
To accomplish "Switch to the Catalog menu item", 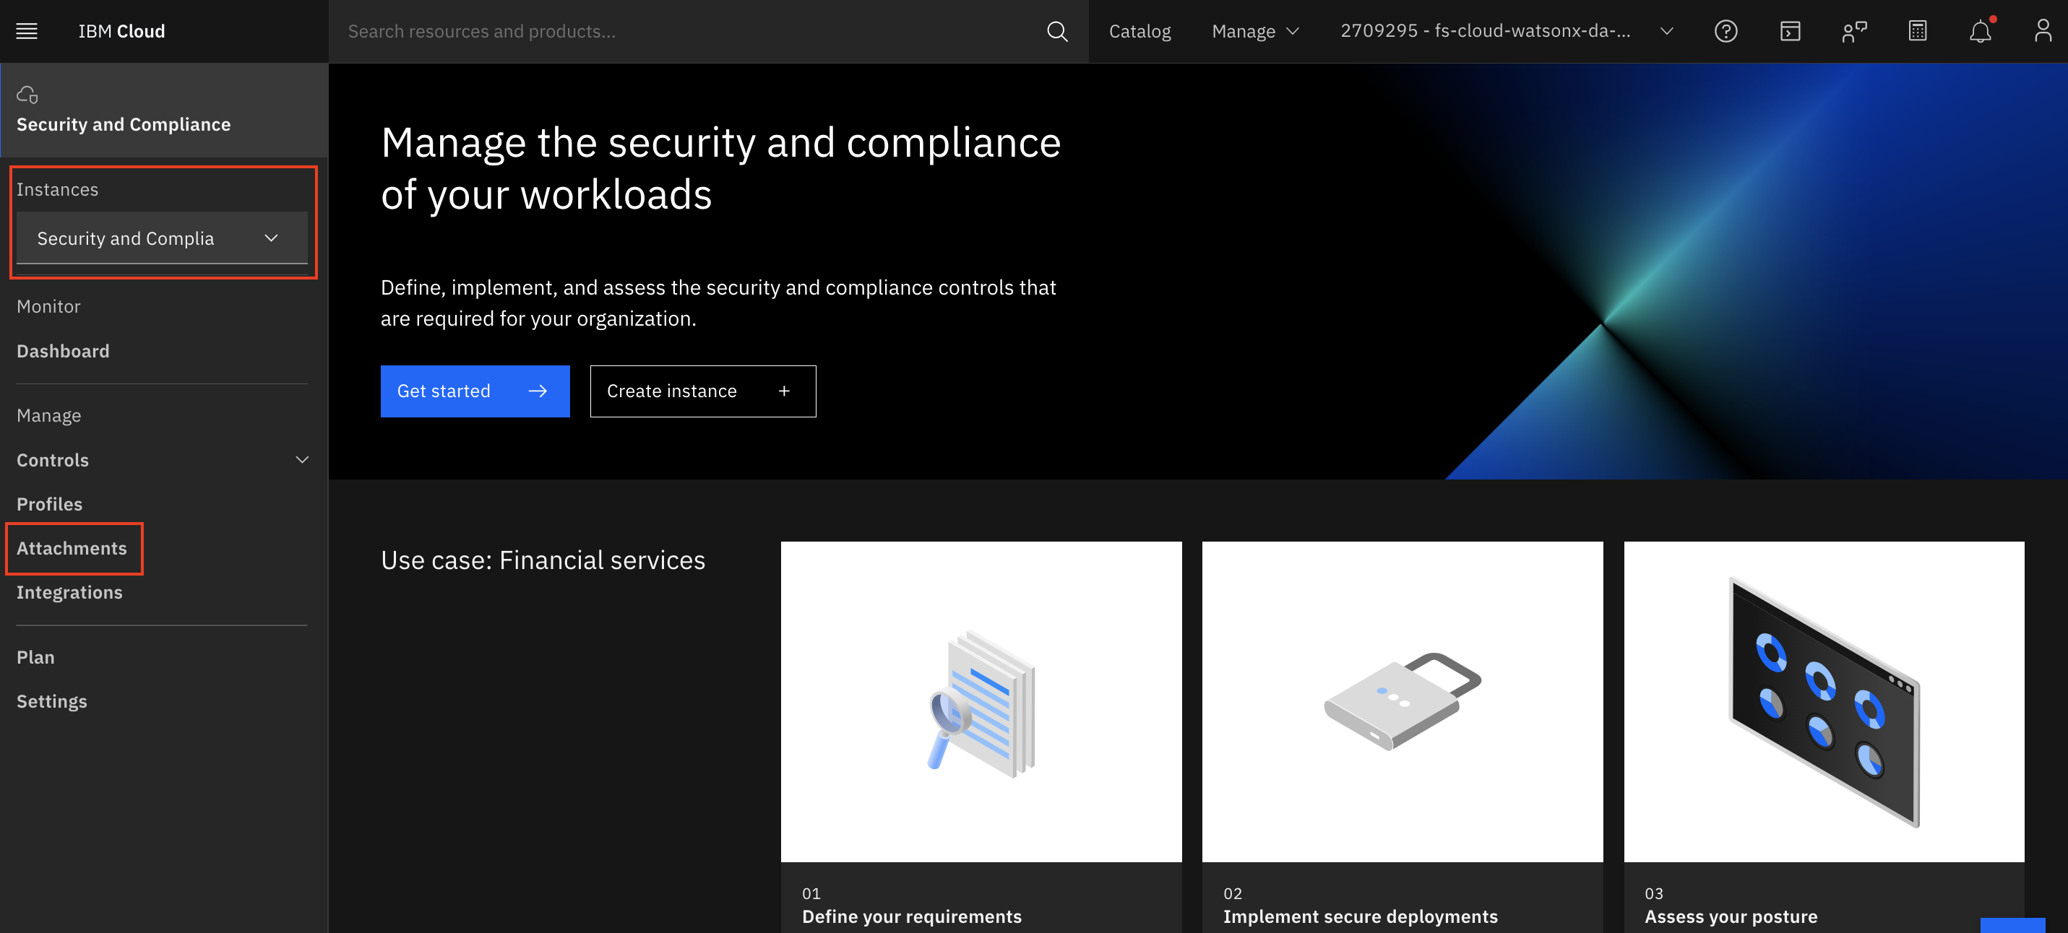I will pyautogui.click(x=1139, y=31).
